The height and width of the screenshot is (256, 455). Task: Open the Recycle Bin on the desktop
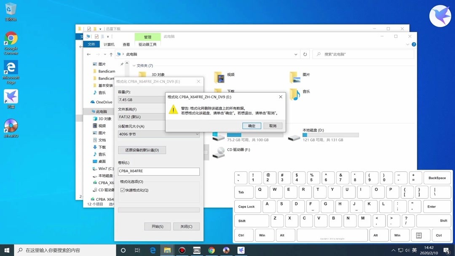click(x=11, y=9)
